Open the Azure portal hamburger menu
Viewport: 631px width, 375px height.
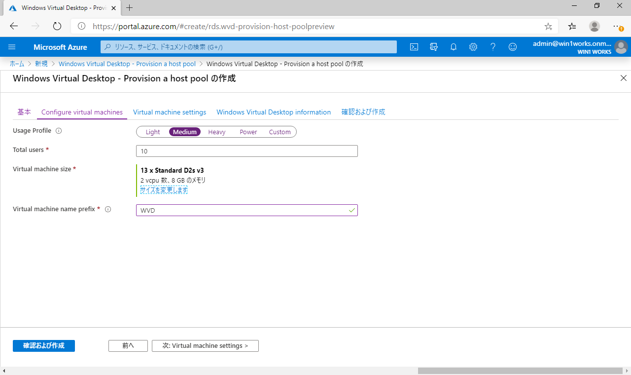[x=12, y=47]
